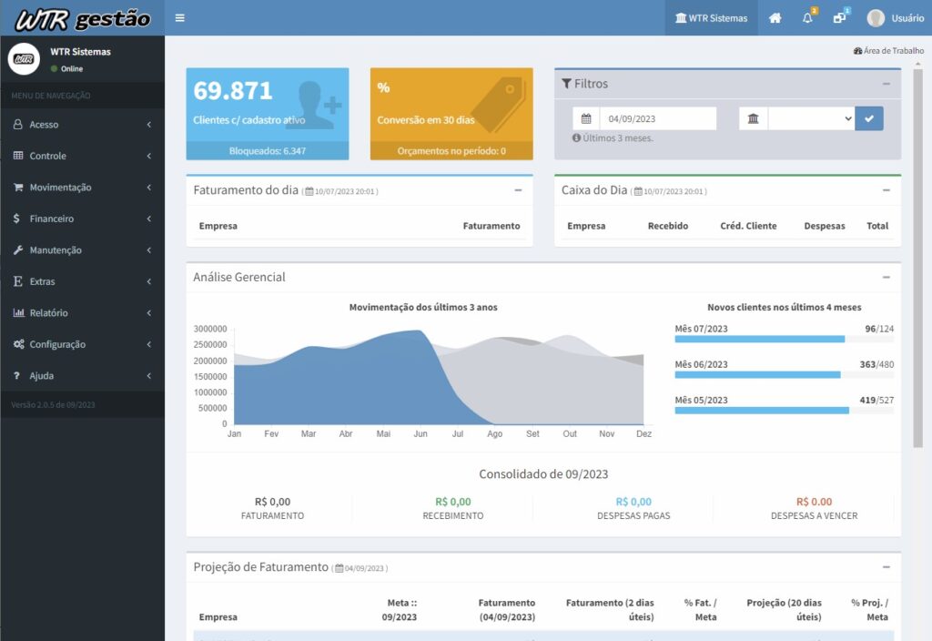Click the bank icon beside company dropdown

(x=753, y=118)
